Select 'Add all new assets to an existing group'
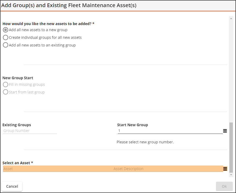Screen dimensions: 236x193 tap(6, 45)
